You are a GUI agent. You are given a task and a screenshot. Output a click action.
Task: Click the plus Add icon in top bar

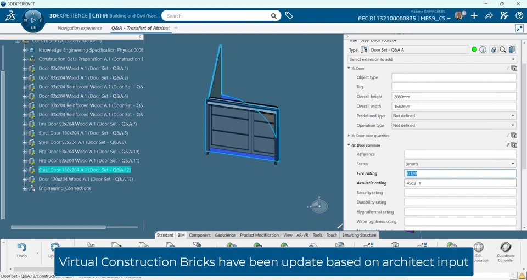(474, 15)
